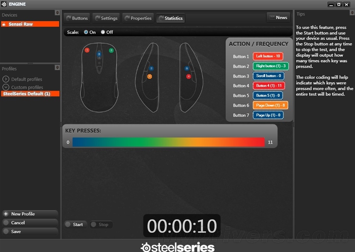The image size is (355, 252).
Task: Set Scale to Off
Action: click(103, 32)
